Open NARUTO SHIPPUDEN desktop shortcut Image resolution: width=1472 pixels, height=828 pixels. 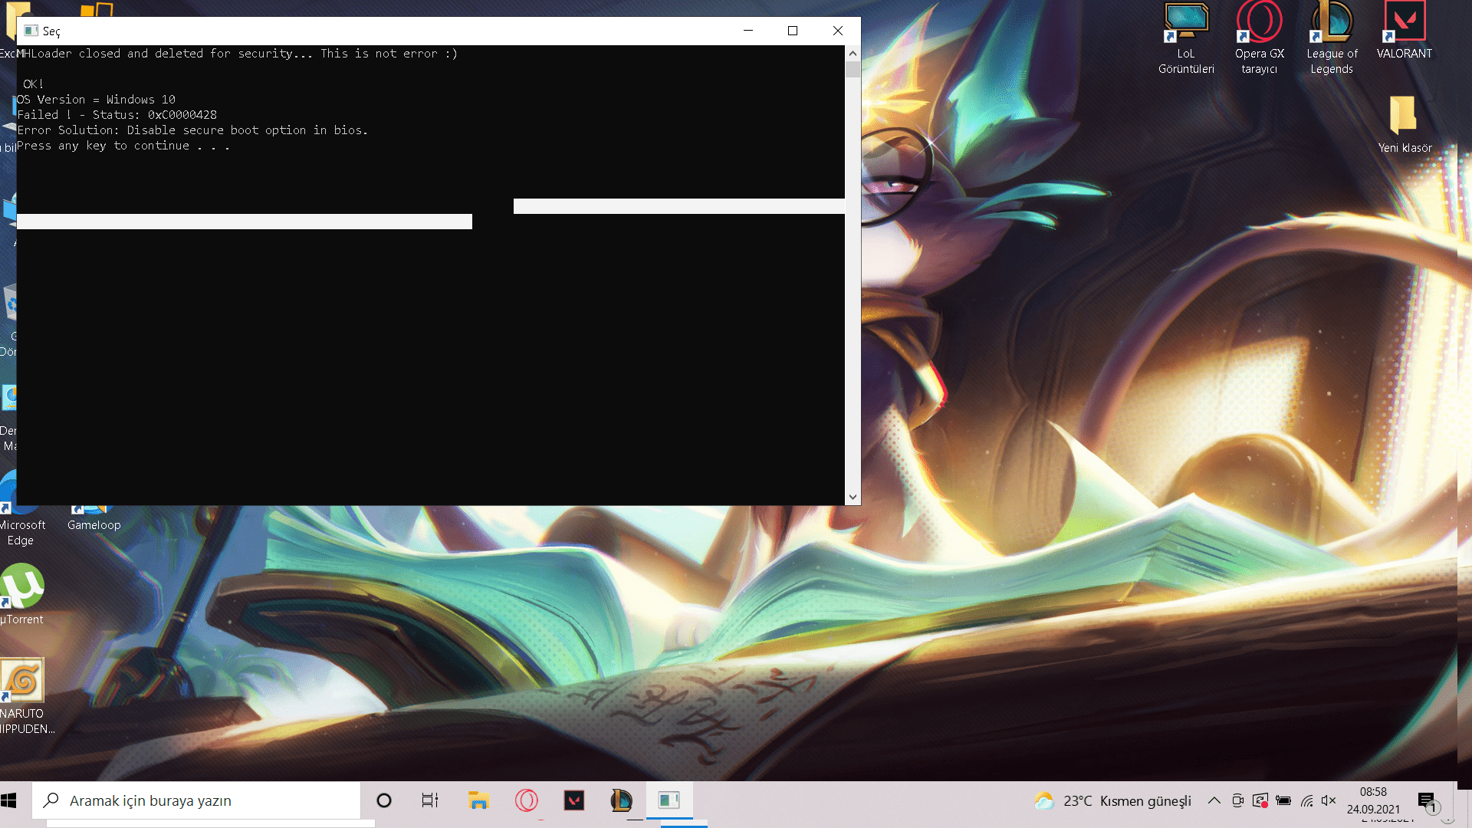click(25, 696)
